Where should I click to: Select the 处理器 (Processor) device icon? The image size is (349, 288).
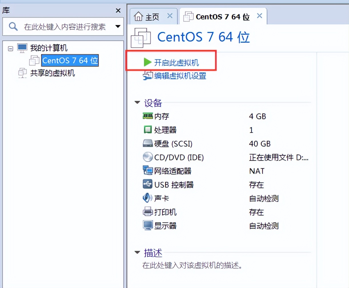coord(148,130)
